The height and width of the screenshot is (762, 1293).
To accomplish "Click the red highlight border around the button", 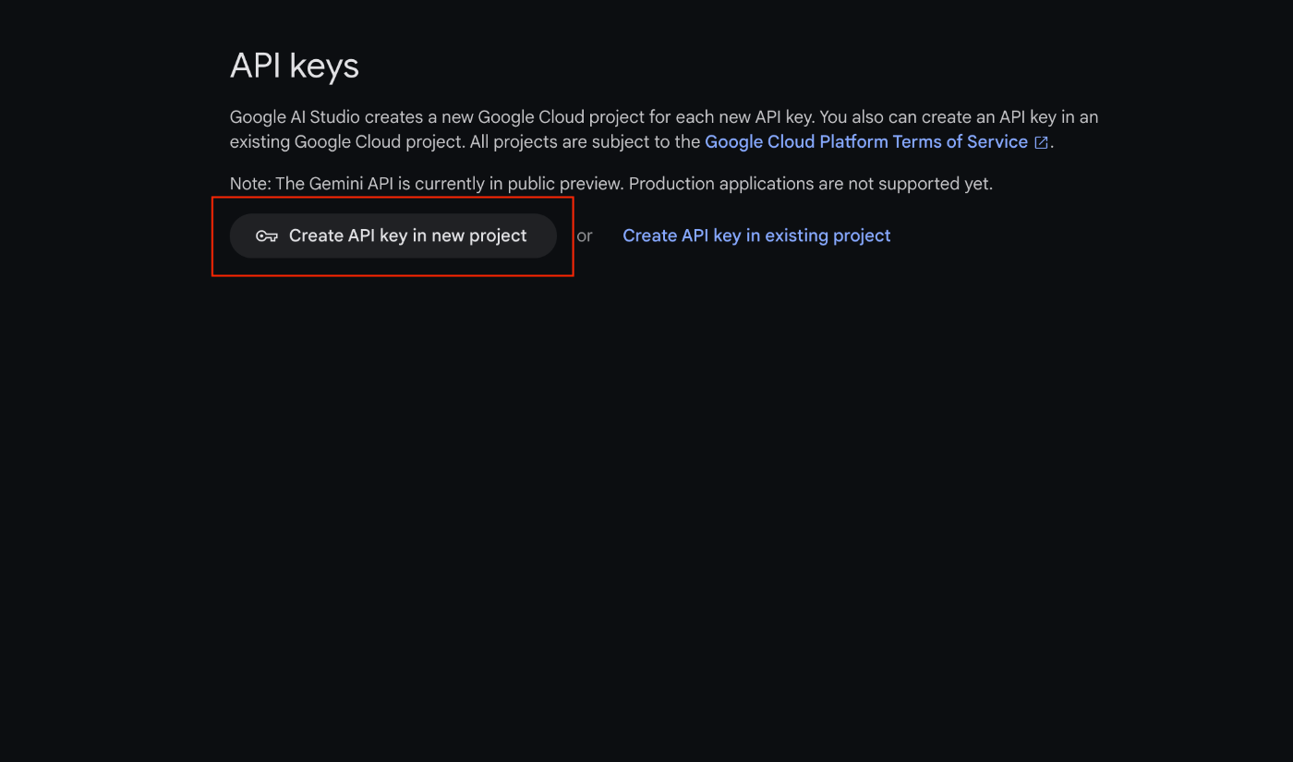I will 393,197.
